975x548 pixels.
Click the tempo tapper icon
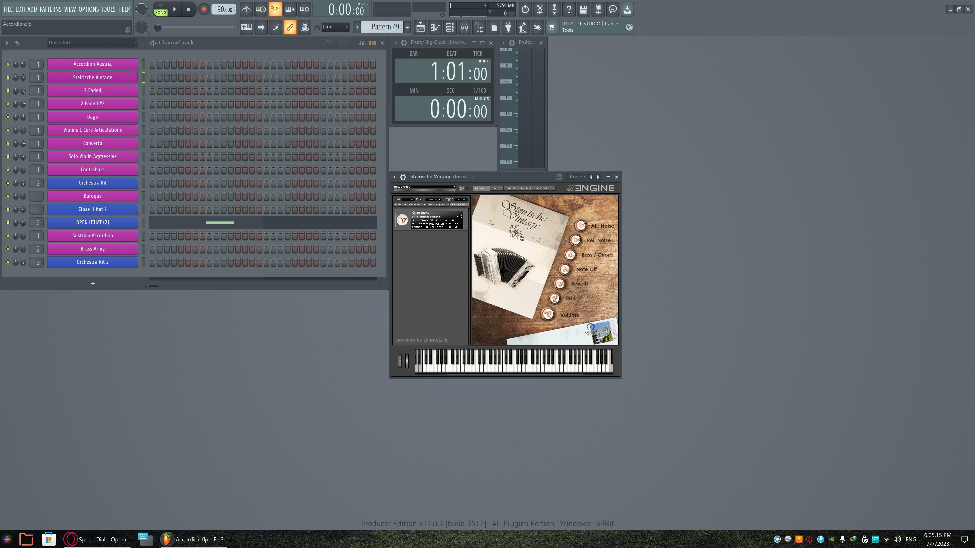click(x=523, y=27)
